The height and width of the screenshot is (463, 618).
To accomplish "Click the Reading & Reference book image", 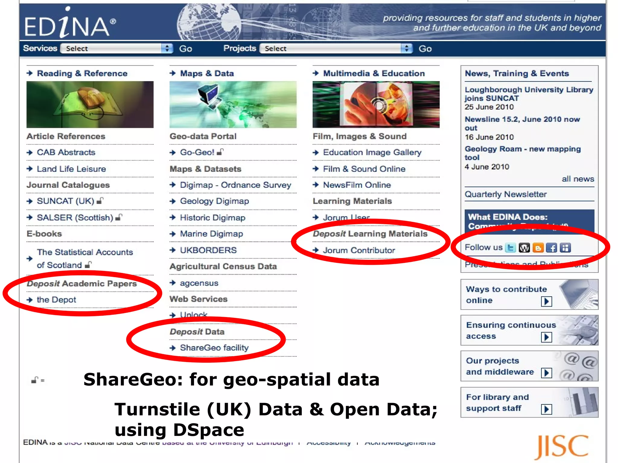I will tap(90, 105).
